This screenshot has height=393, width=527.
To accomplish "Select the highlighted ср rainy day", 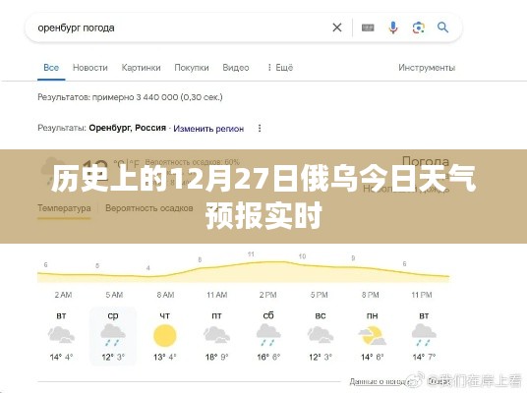I will [x=113, y=336].
